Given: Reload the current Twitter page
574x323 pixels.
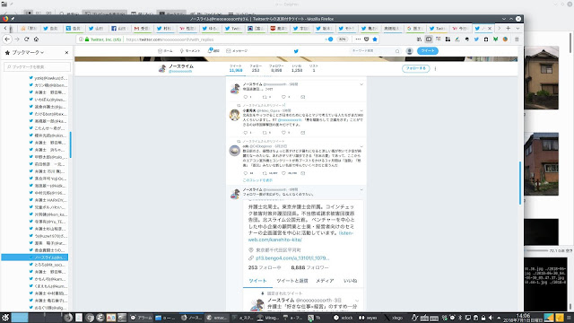Looking at the screenshot, I should (x=26, y=39).
